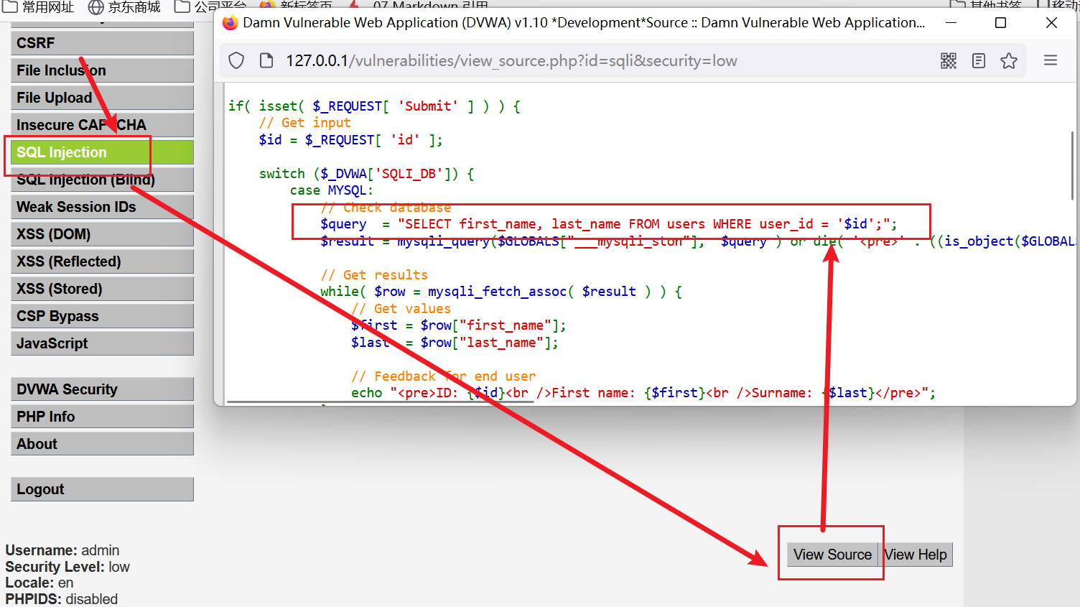Open the Firefox hamburger menu
Screen dimensions: 1080x607
1051,61
